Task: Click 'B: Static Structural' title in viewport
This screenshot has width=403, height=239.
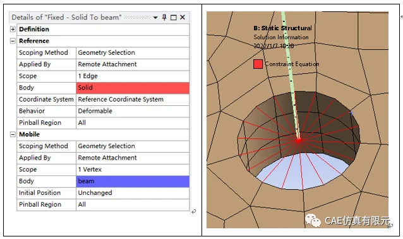Action: coord(282,28)
